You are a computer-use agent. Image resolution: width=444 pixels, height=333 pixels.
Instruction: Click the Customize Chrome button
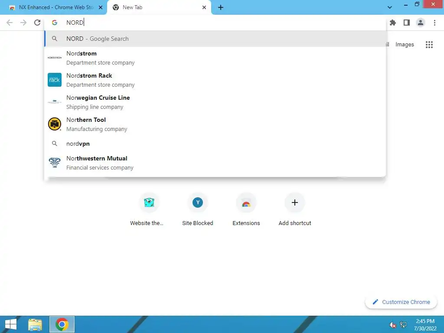[x=401, y=302]
